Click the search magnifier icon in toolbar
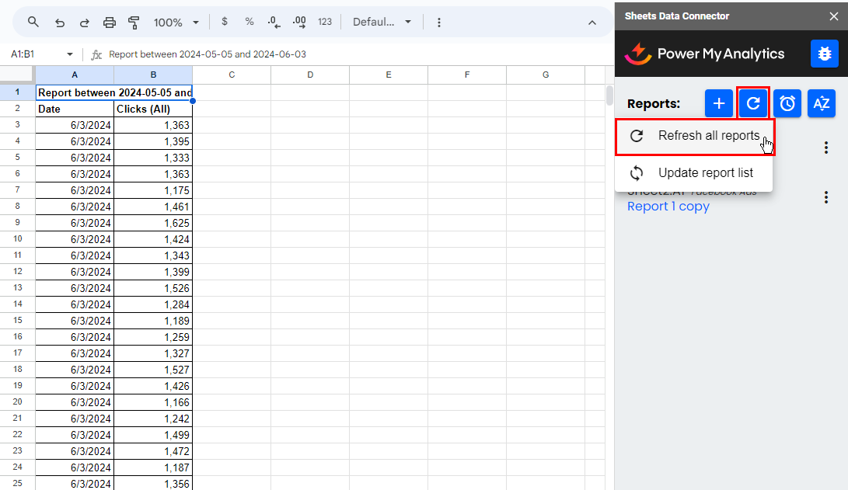 33,23
